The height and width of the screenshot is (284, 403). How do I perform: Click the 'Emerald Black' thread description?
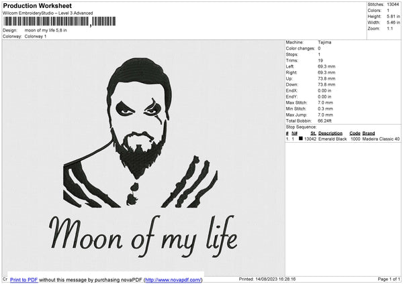pyautogui.click(x=332, y=139)
